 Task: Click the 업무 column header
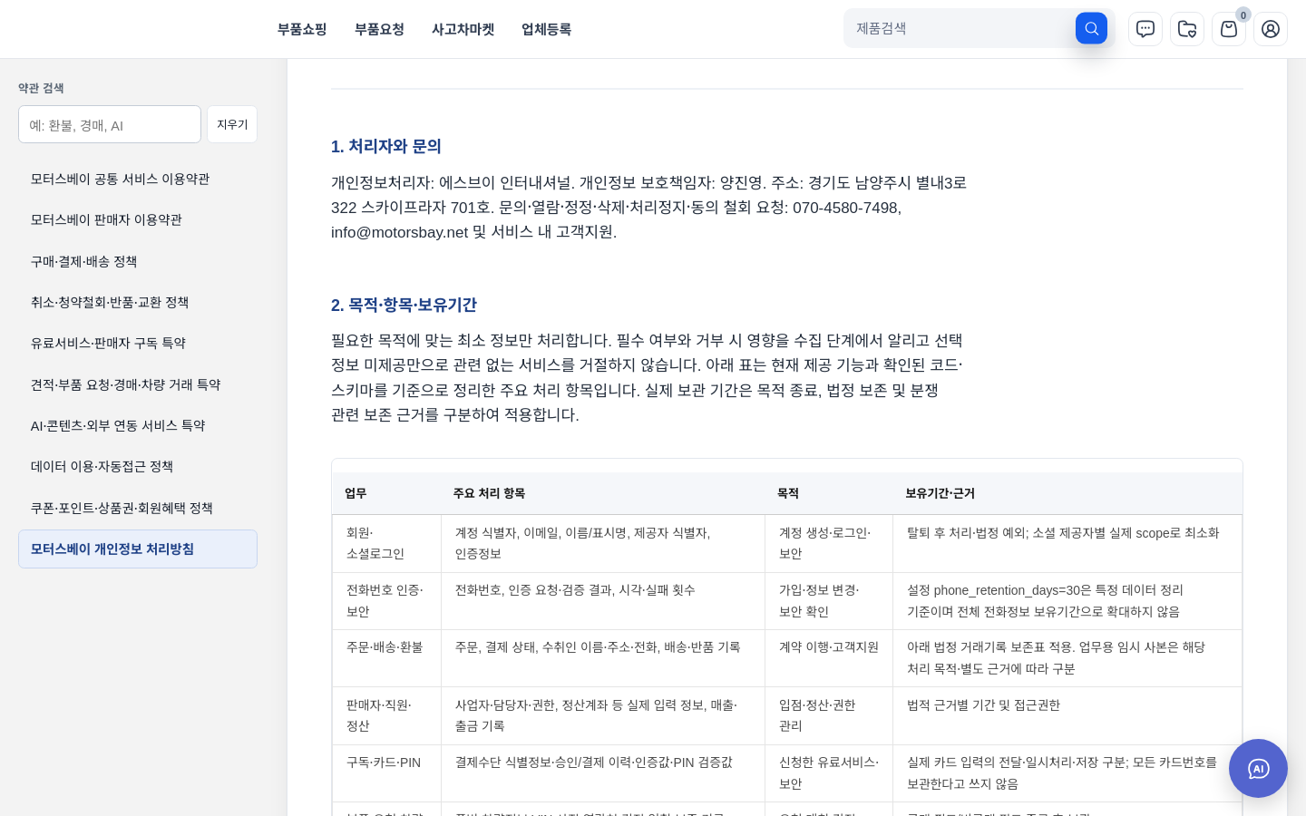click(x=386, y=493)
